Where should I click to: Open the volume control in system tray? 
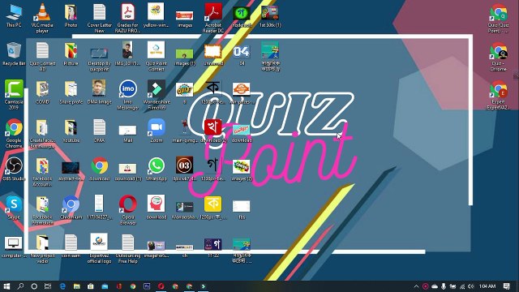pyautogui.click(x=471, y=286)
